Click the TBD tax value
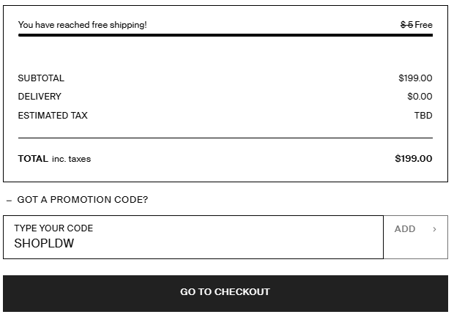454x317 pixels. 423,116
